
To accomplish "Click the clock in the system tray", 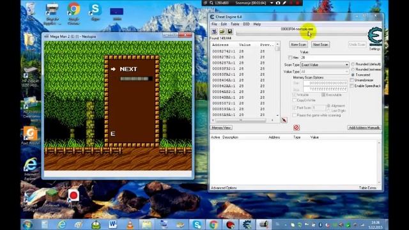I will coord(375,224).
